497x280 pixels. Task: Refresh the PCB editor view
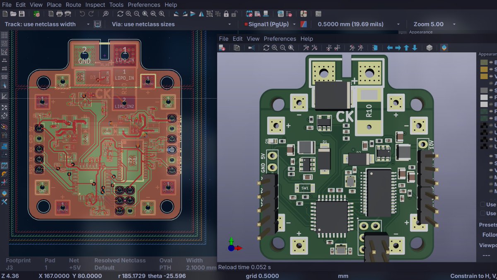coord(120,14)
